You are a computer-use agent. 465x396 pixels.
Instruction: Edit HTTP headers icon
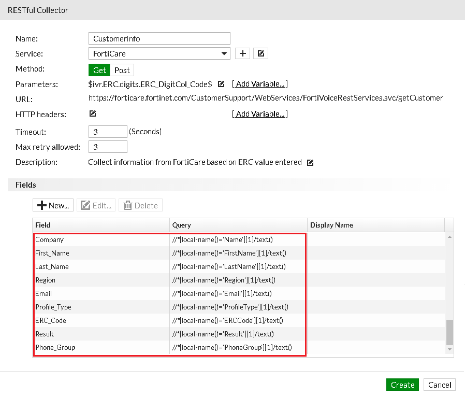(x=93, y=114)
